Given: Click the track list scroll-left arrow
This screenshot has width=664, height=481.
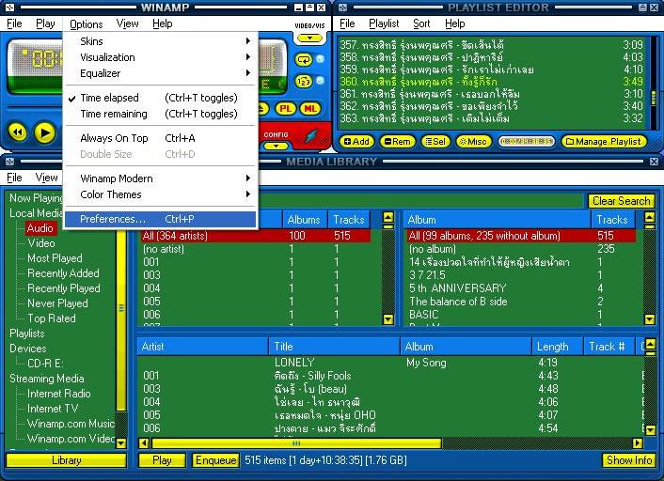Looking at the screenshot, I should click(x=144, y=443).
